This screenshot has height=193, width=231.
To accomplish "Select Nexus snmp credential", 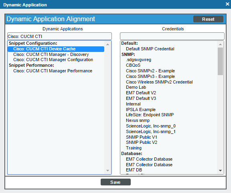I will pyautogui.click(x=138, y=120).
